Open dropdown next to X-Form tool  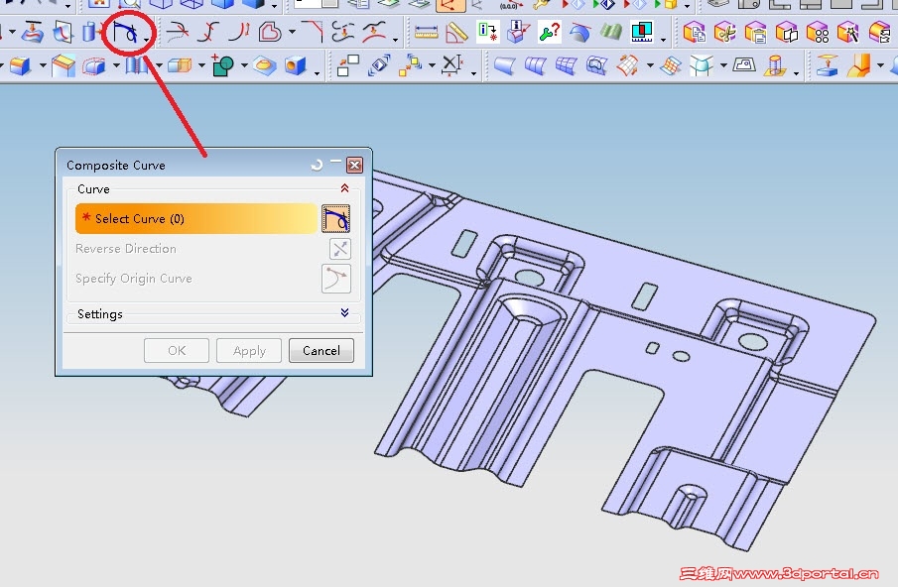[650, 65]
